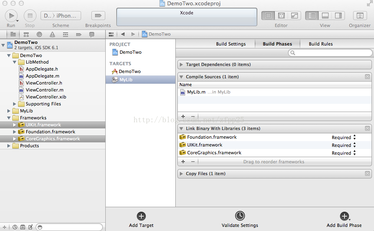Show the Debug area view button
374x231 pixels.
[325, 16]
